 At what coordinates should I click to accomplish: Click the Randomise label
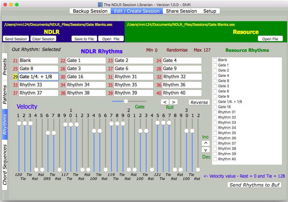click(x=177, y=50)
